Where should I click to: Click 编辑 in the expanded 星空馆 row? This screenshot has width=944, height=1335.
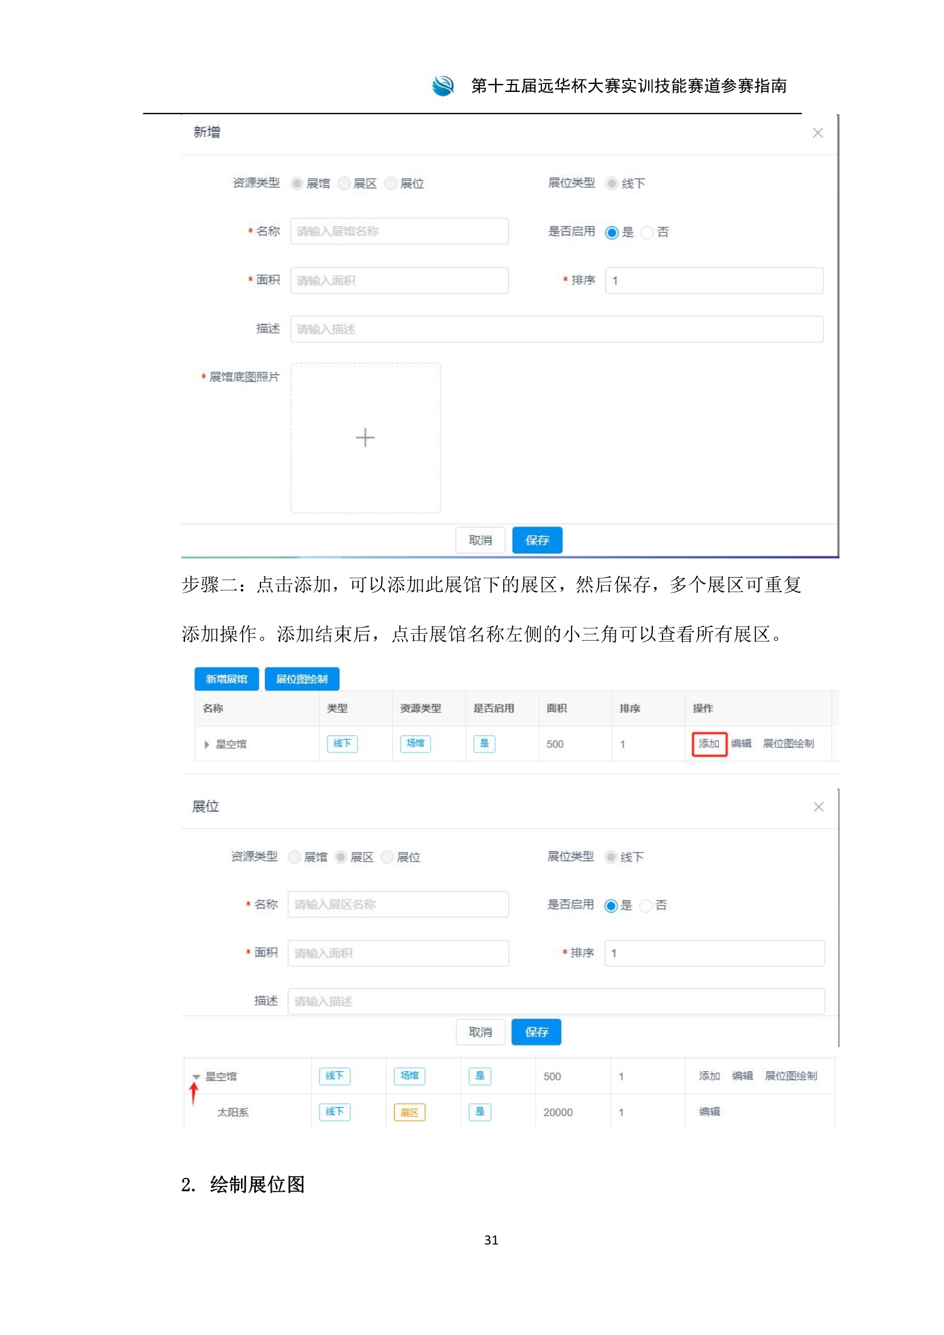click(742, 1076)
